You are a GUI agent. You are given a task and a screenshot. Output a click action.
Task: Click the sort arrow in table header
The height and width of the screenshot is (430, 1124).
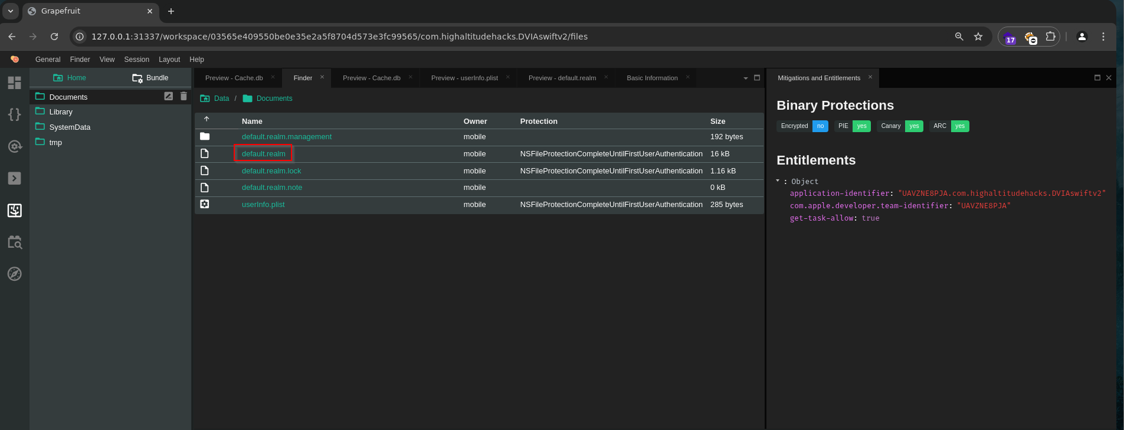click(207, 119)
